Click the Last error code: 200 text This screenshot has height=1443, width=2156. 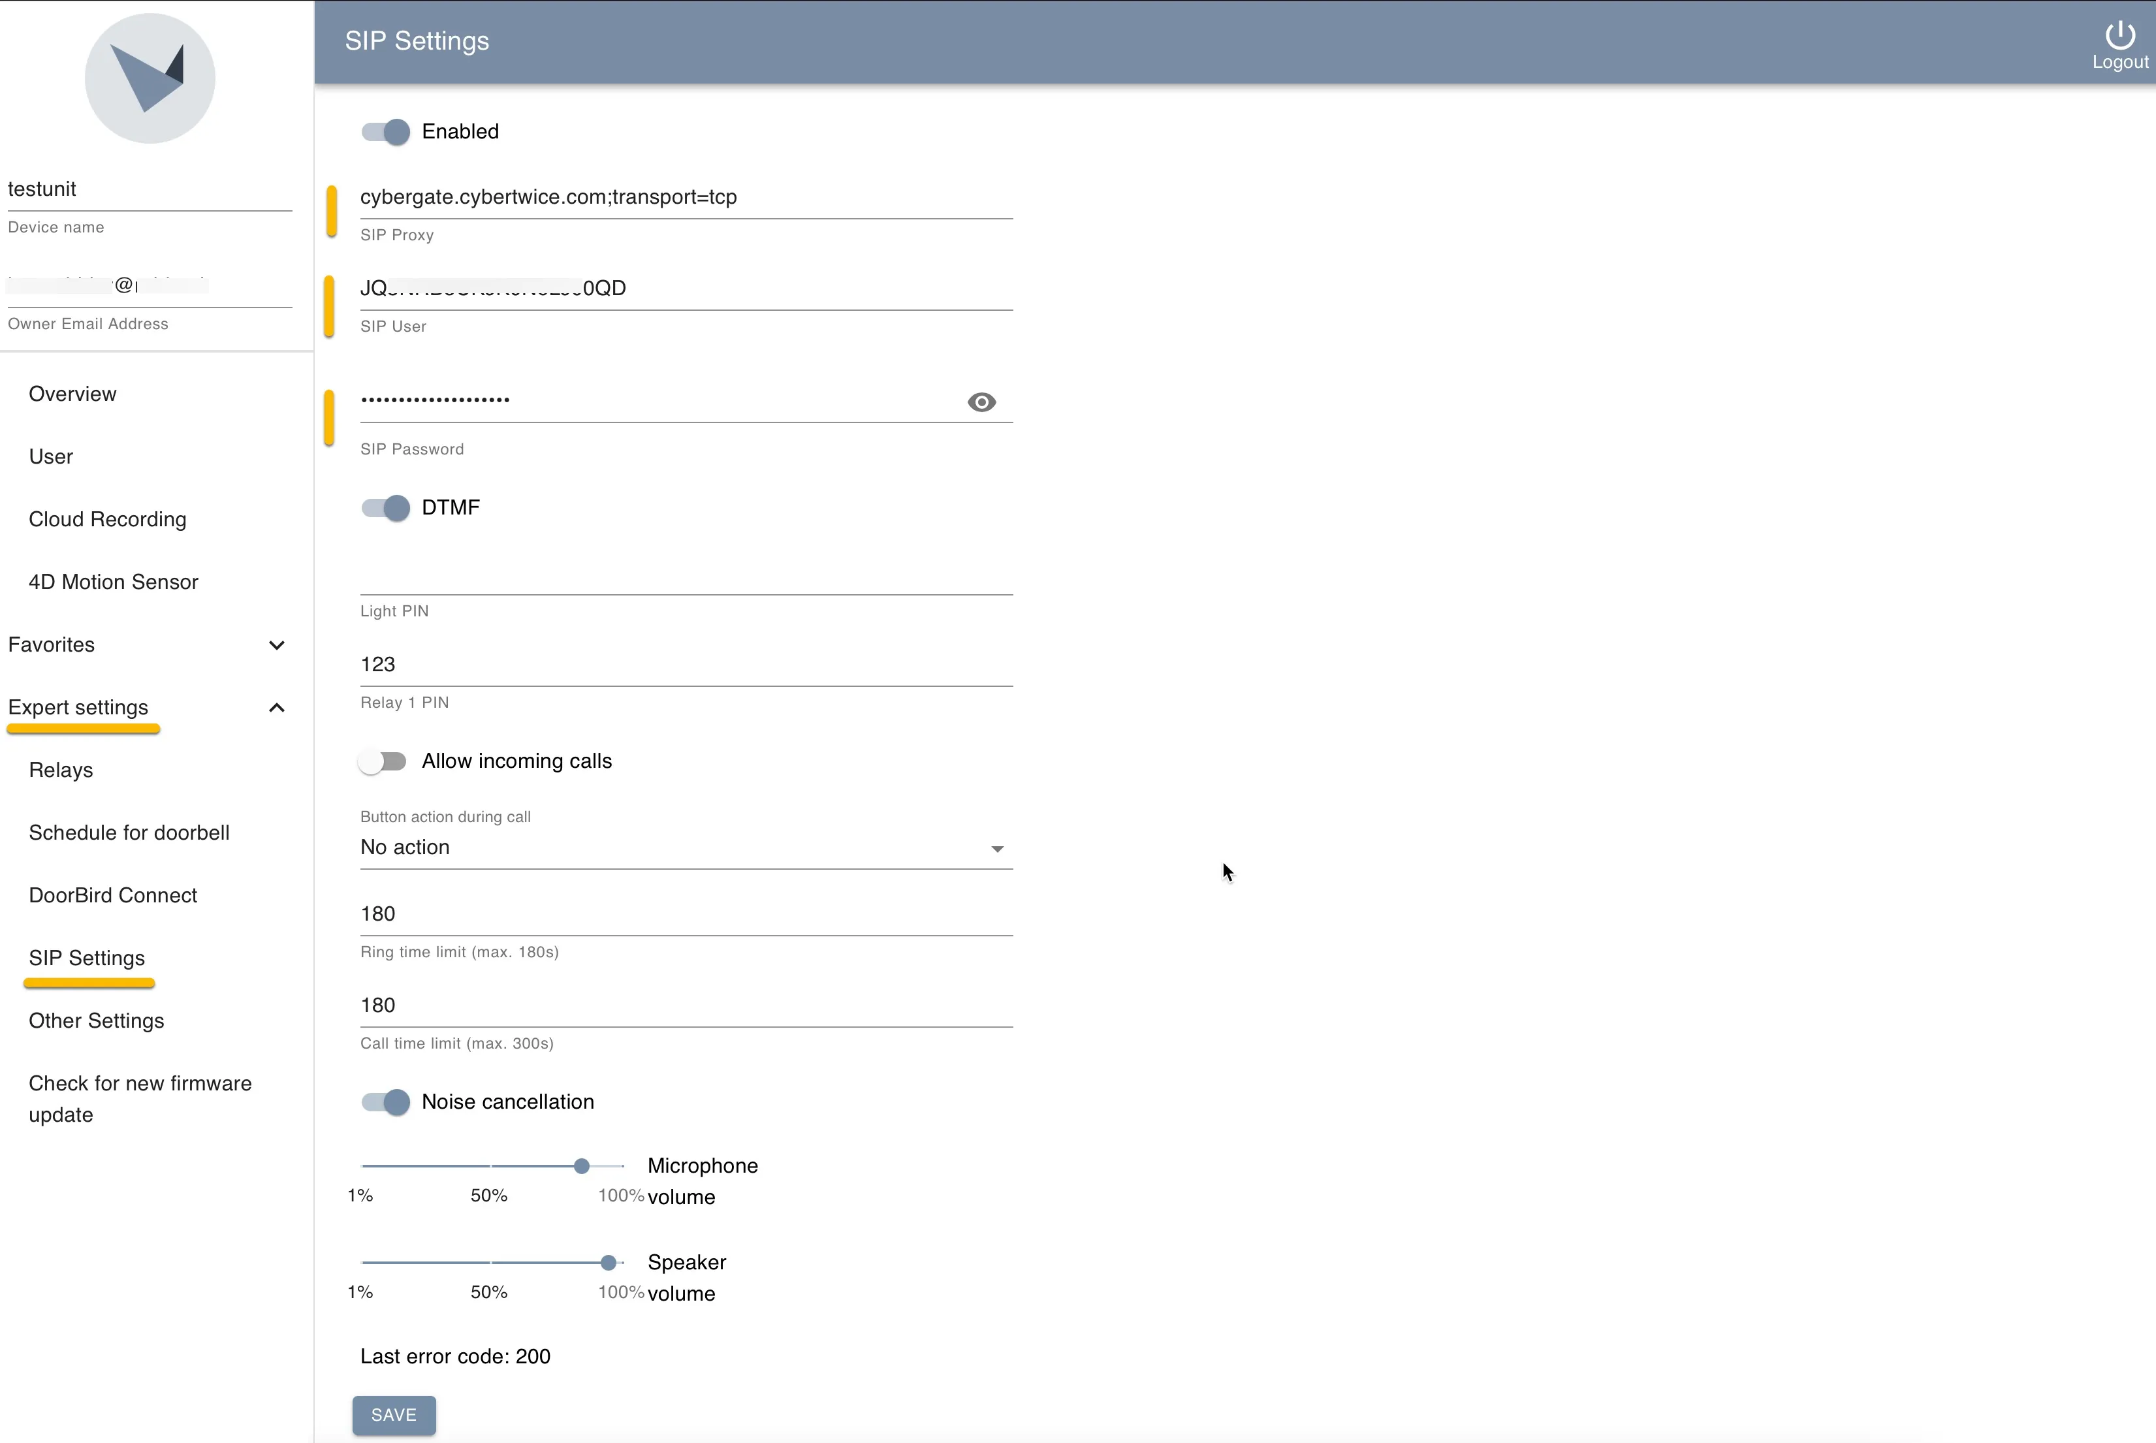point(456,1357)
